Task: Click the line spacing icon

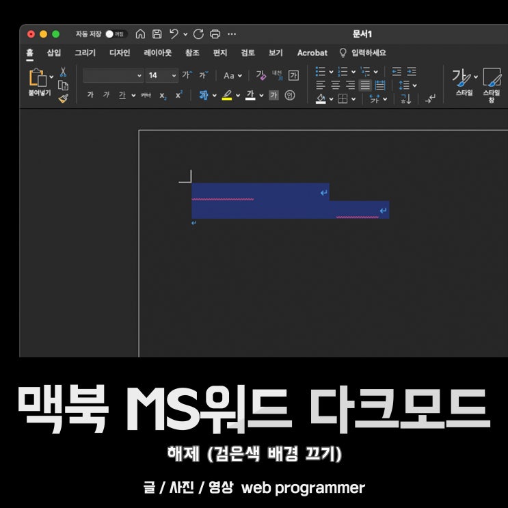Action: click(404, 85)
